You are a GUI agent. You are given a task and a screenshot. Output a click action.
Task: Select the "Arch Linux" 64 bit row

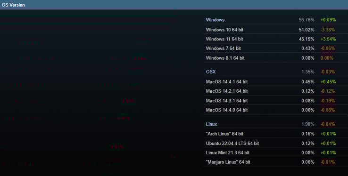tap(275, 134)
